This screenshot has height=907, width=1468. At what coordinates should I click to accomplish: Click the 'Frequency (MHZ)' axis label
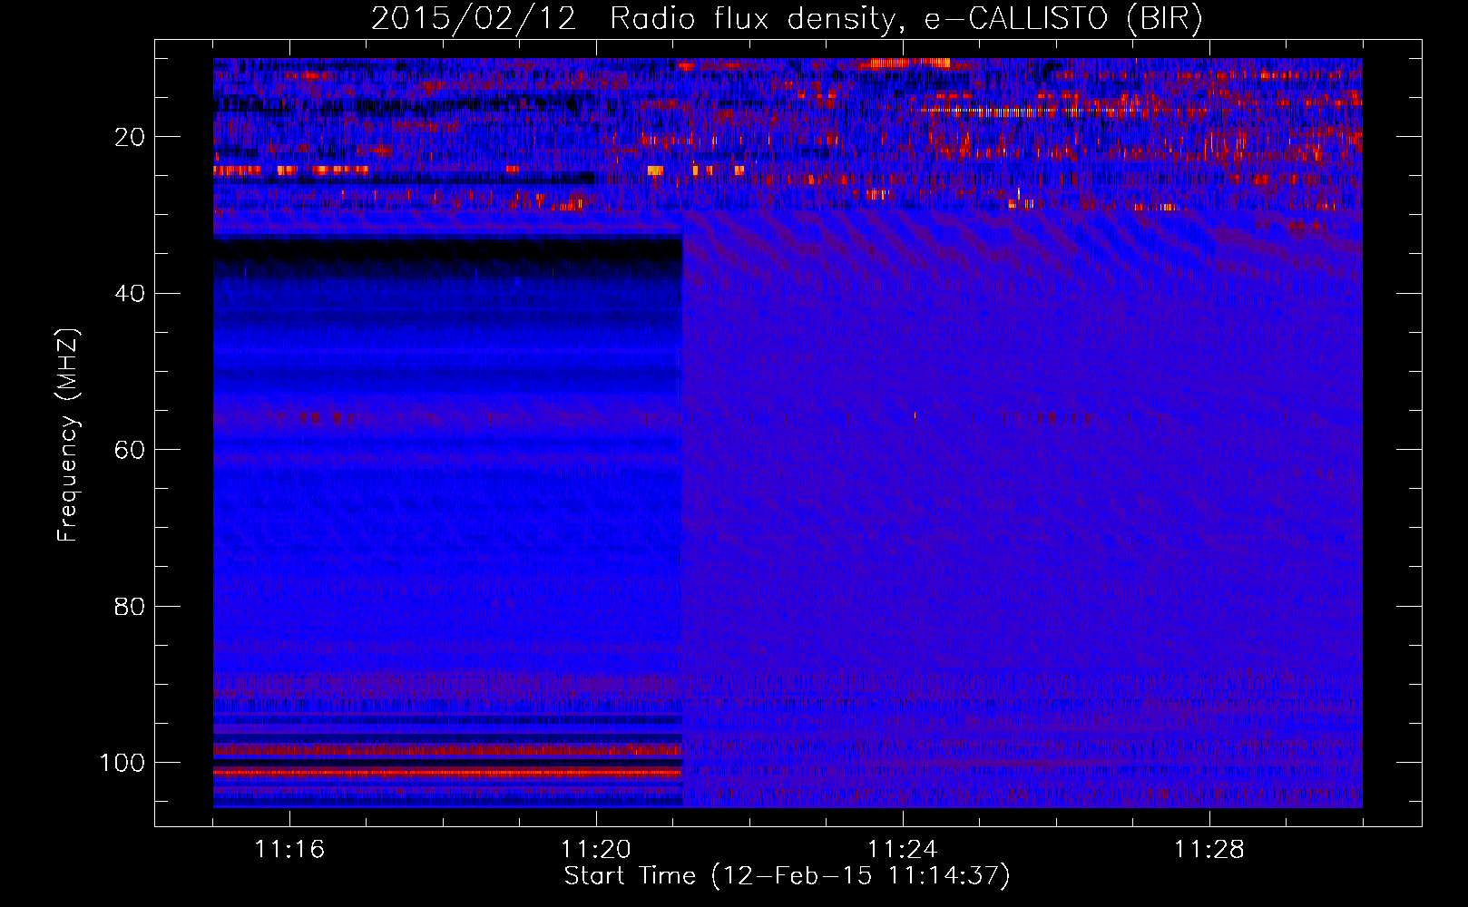pos(69,434)
